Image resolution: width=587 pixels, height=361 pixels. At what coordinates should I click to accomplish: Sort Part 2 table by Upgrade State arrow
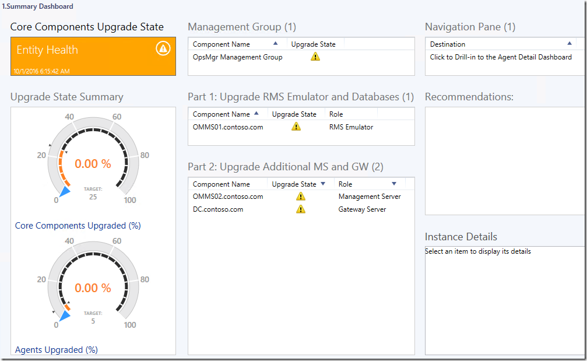click(x=323, y=184)
